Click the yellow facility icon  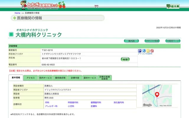148,51
